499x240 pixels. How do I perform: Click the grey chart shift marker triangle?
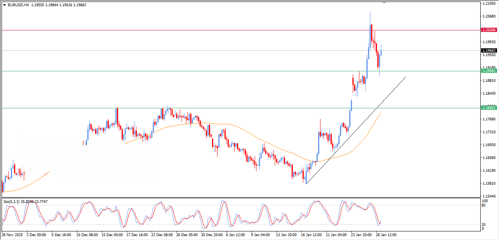tap(384, 3)
